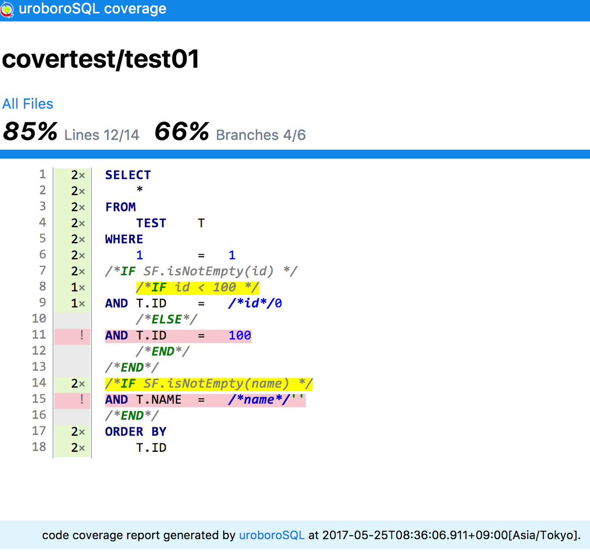Click the uroboroSQL logo icon in header

pos(7,10)
